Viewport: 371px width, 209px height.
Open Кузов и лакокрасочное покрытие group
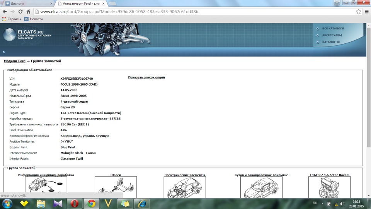[x=261, y=175]
